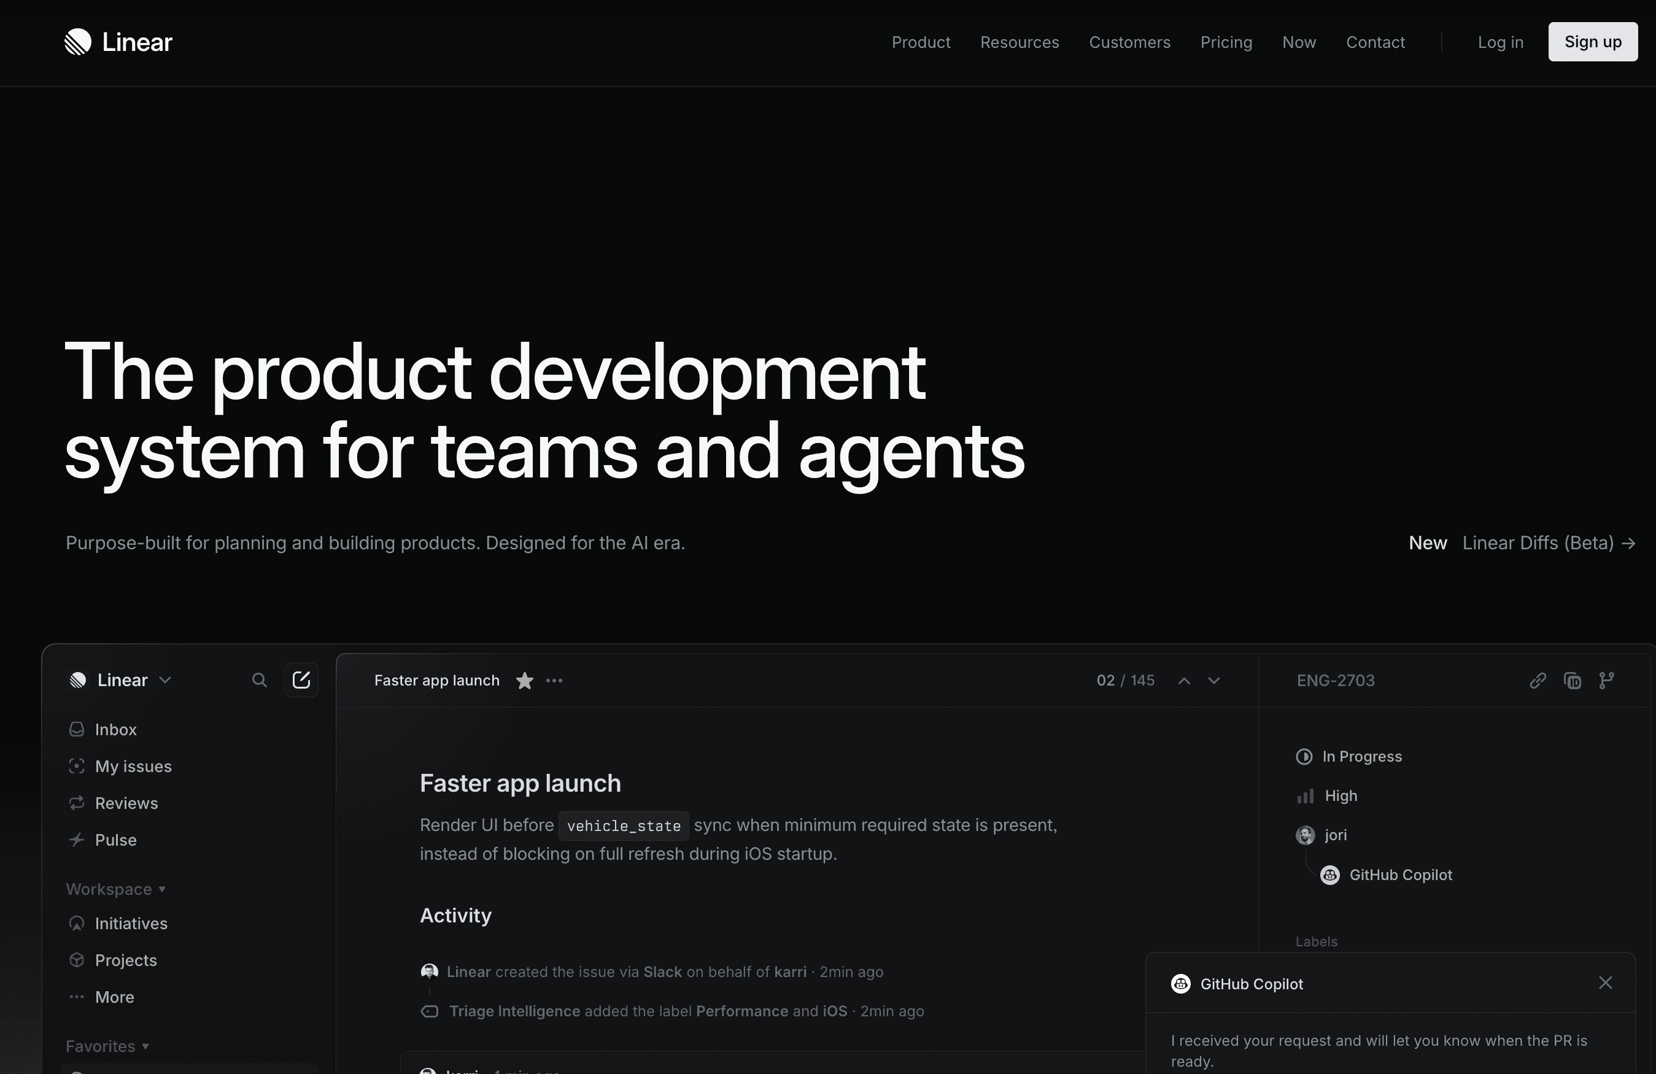Click the Sign up button
The width and height of the screenshot is (1656, 1074).
pos(1593,42)
